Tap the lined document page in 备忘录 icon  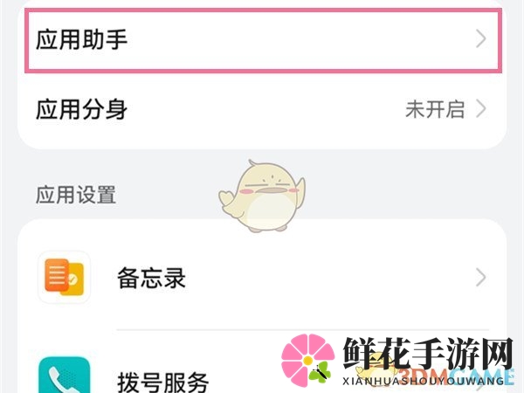tap(57, 275)
